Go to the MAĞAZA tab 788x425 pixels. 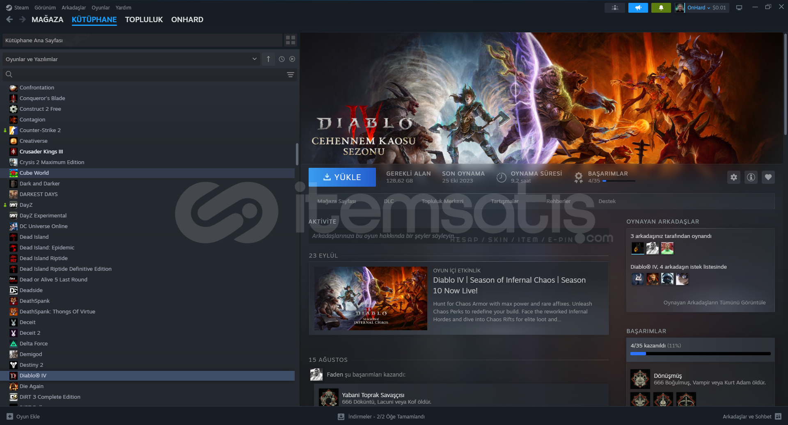pos(48,20)
